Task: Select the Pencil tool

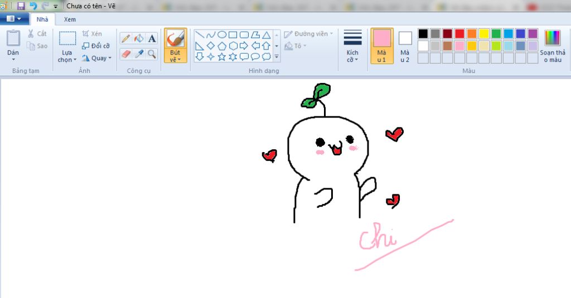Action: (x=126, y=38)
